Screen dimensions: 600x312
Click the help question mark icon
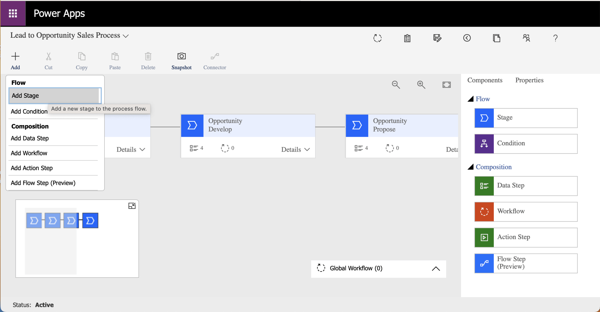[x=555, y=38]
